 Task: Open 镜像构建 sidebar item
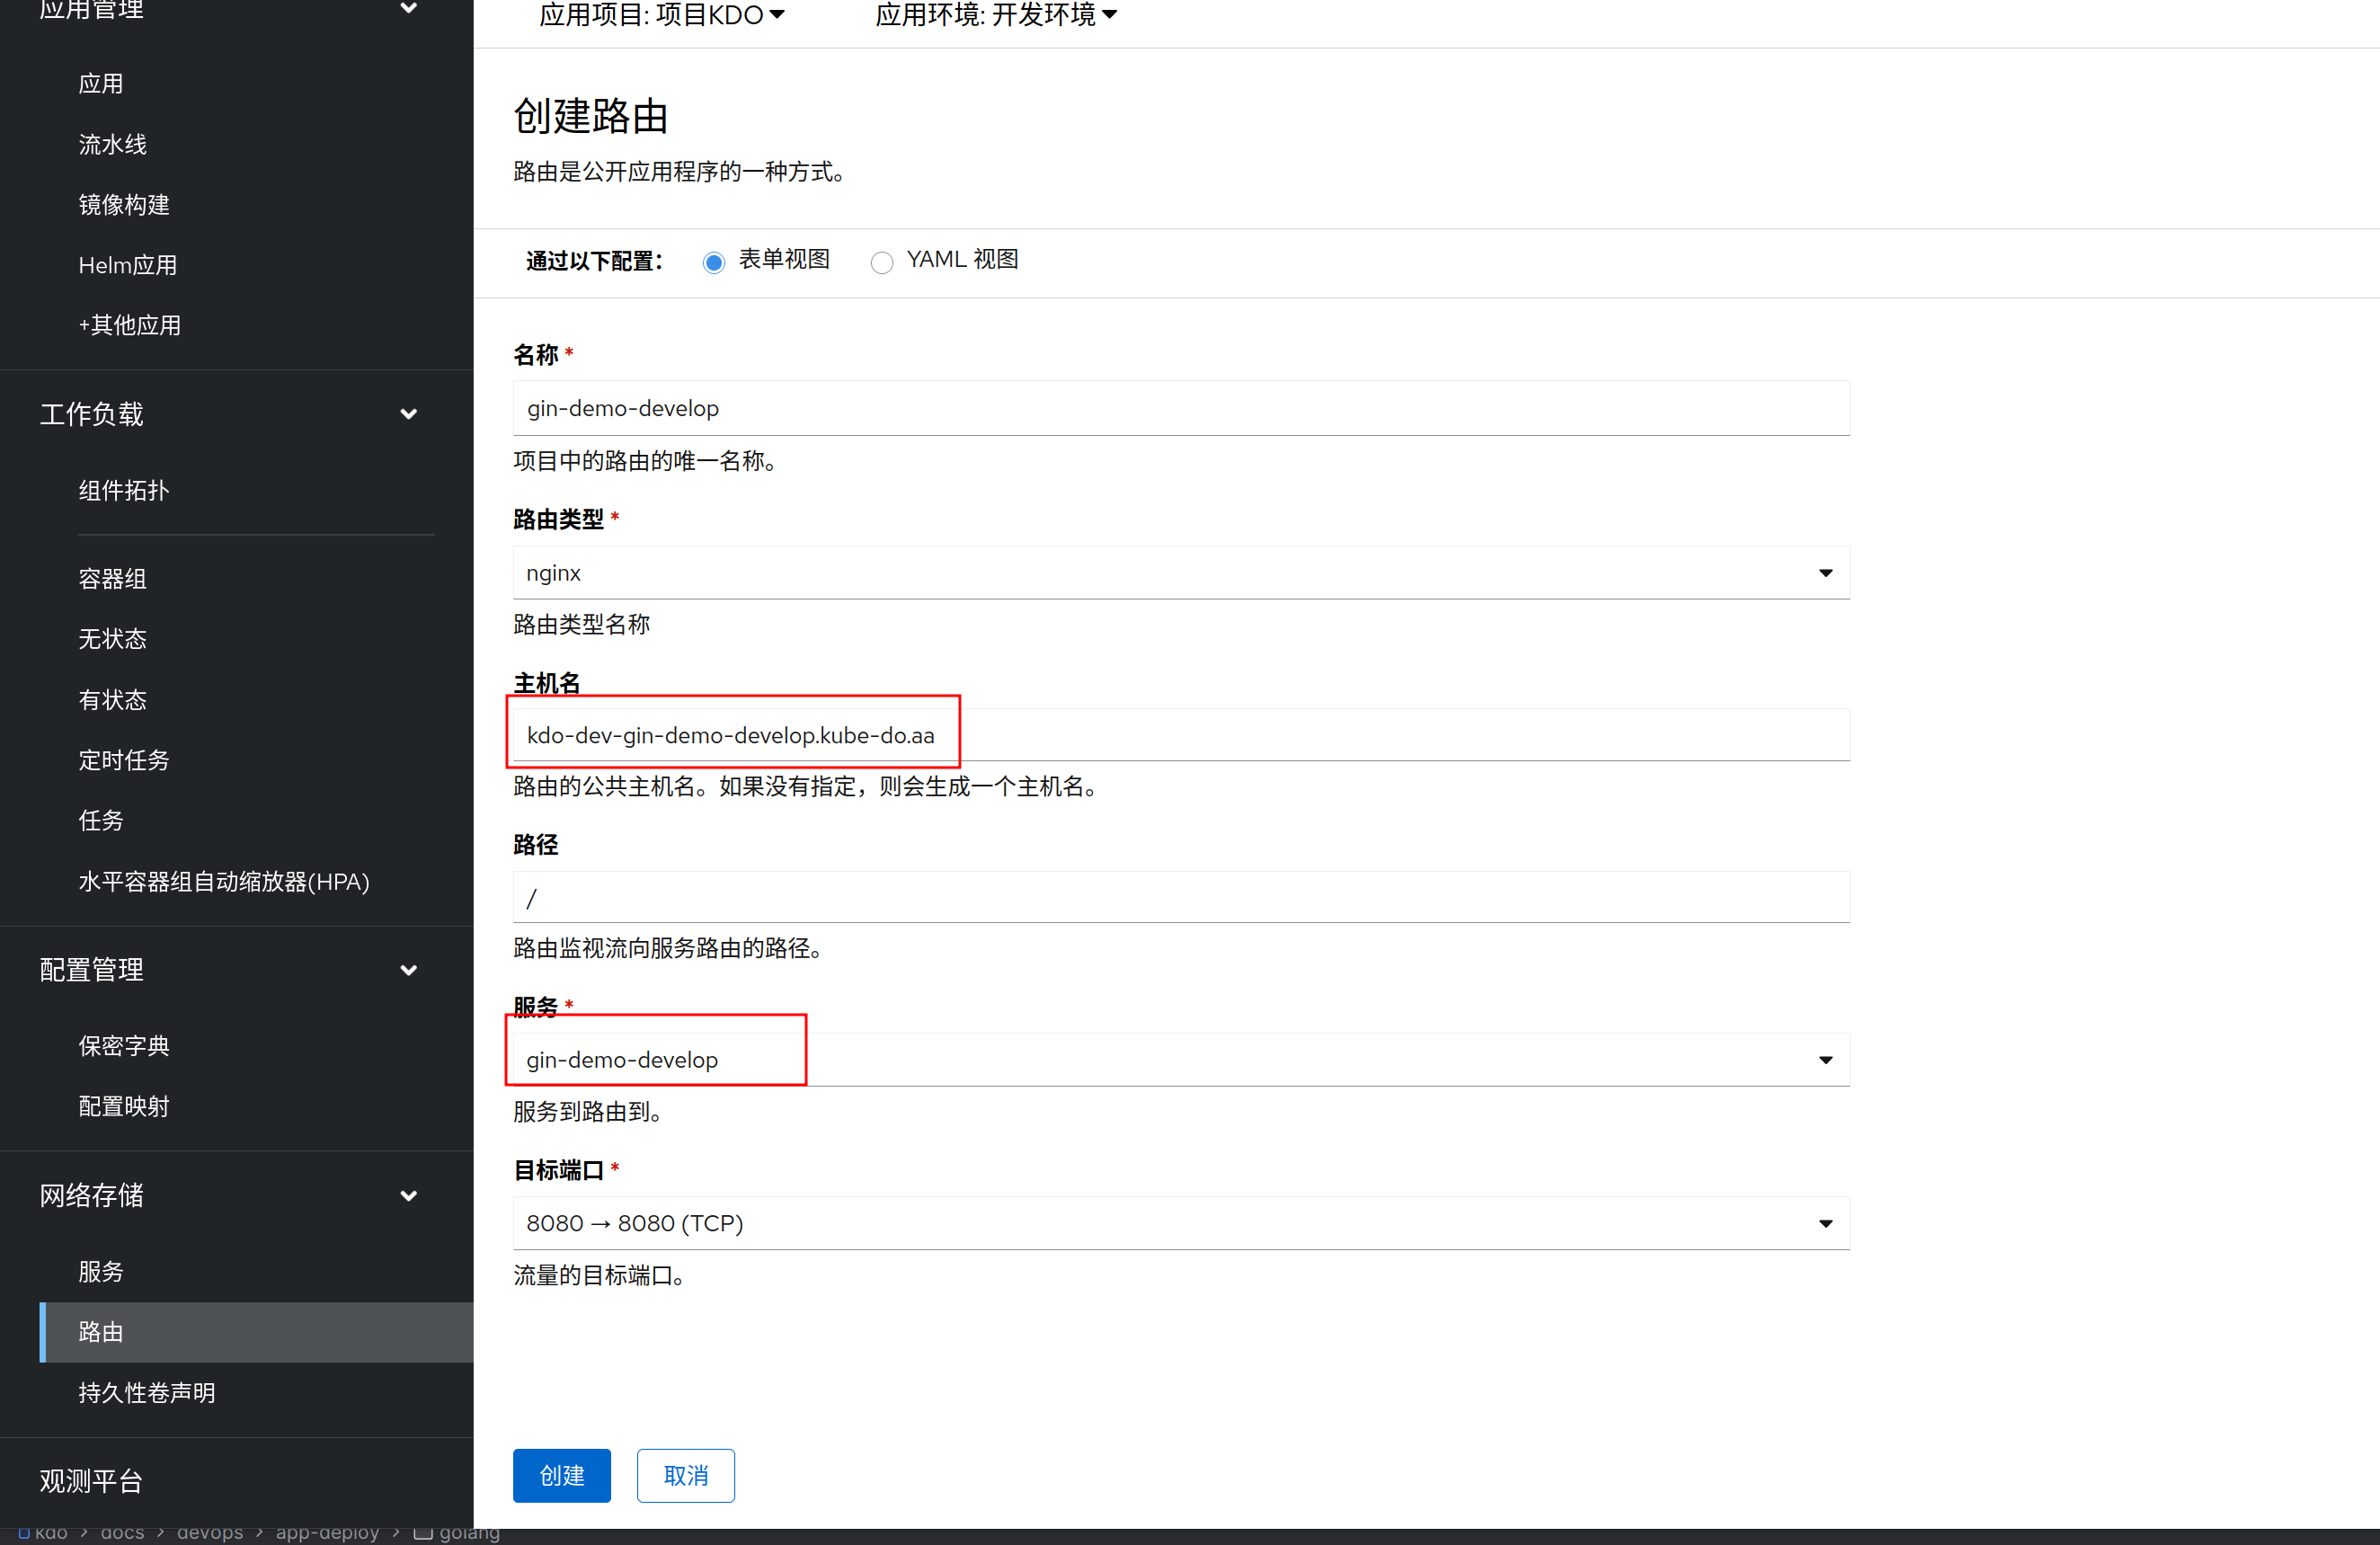pyautogui.click(x=124, y=205)
